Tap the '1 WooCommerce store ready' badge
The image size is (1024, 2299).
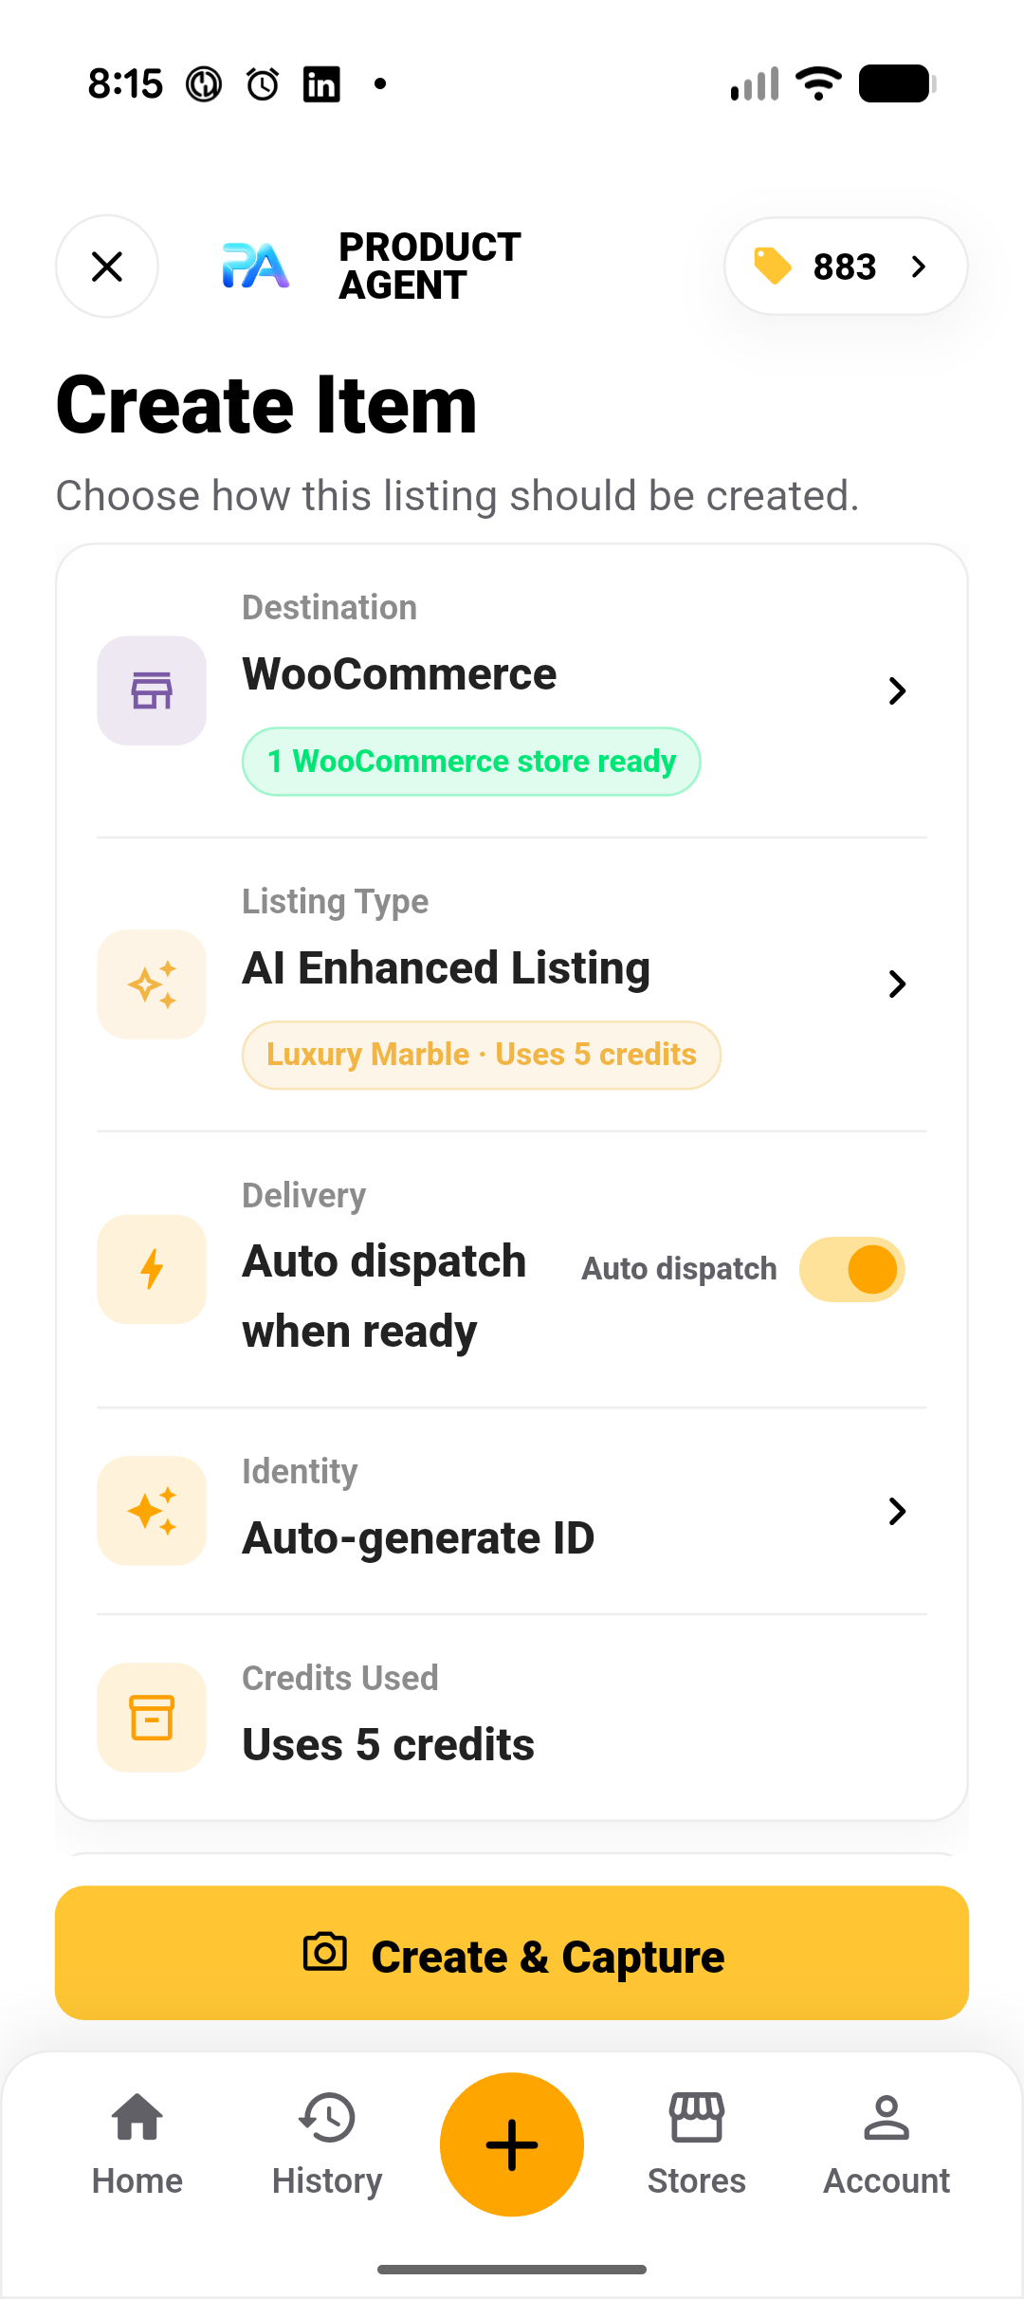(x=471, y=762)
